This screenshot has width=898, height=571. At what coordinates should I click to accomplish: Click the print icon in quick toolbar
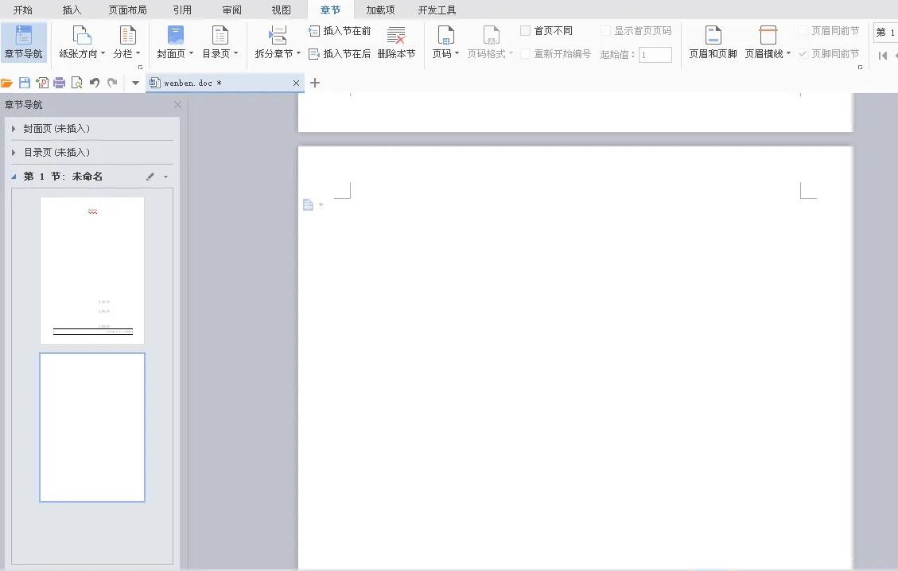pyautogui.click(x=59, y=83)
